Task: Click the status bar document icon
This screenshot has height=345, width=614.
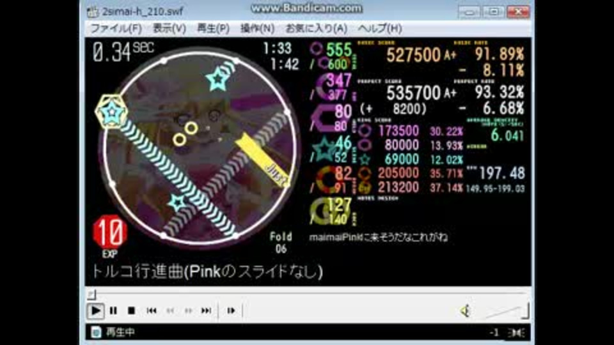Action: tap(96, 332)
